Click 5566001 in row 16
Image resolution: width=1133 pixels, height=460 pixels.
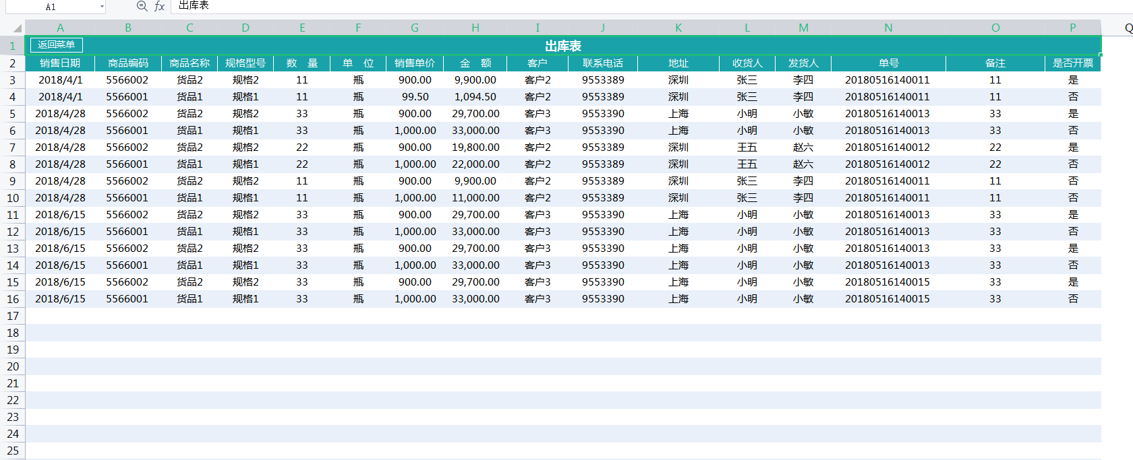(x=127, y=298)
